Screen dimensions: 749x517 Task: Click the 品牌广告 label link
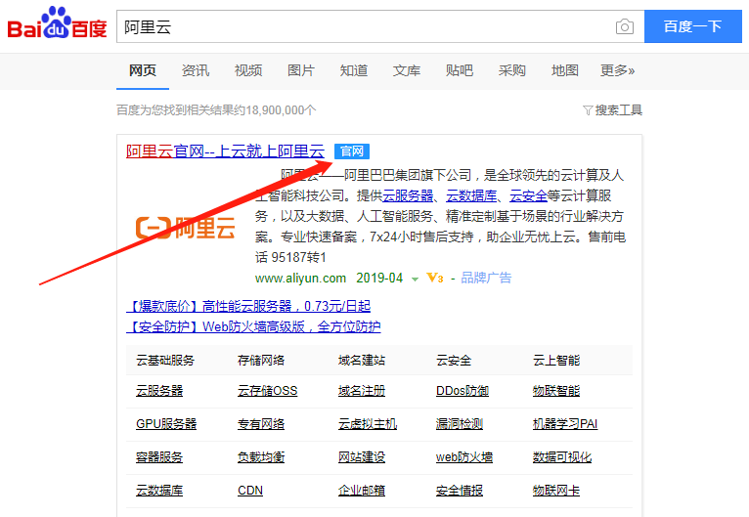[x=486, y=279]
